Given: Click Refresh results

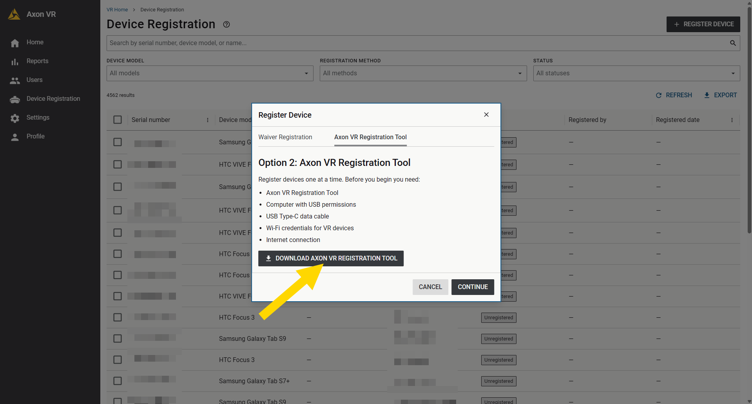Looking at the screenshot, I should 674,95.
